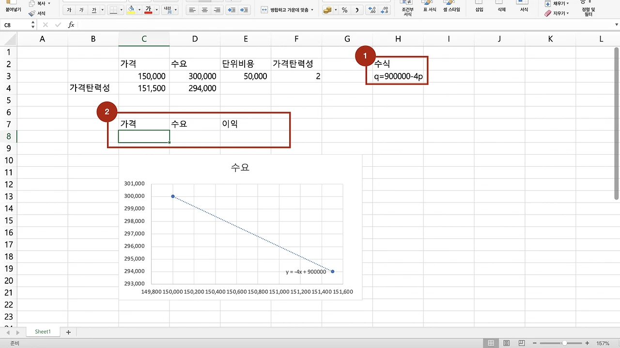This screenshot has width=620, height=348.
Task: Click the Name Box stepper arrows
Action: tap(33, 25)
